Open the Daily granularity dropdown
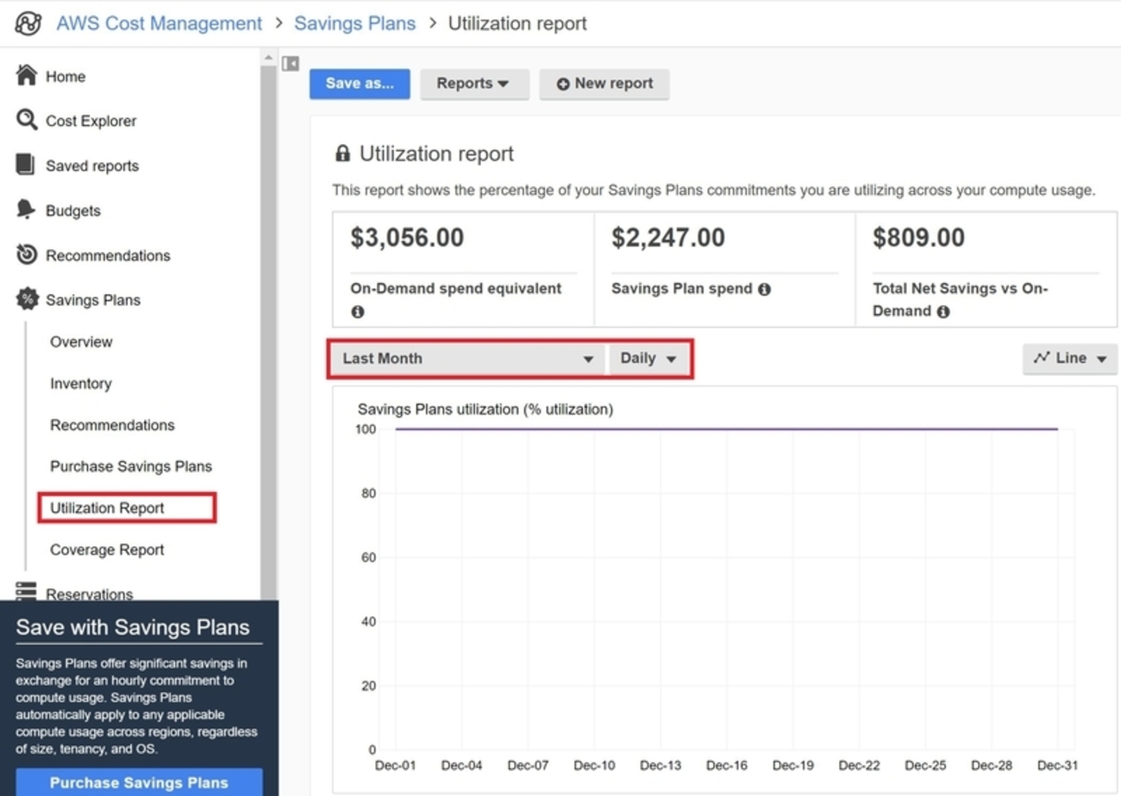 pos(648,359)
